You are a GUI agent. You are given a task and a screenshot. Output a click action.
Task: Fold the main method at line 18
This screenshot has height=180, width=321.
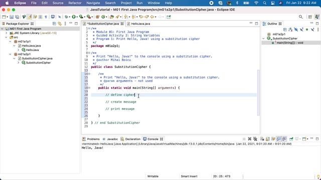click(89, 88)
